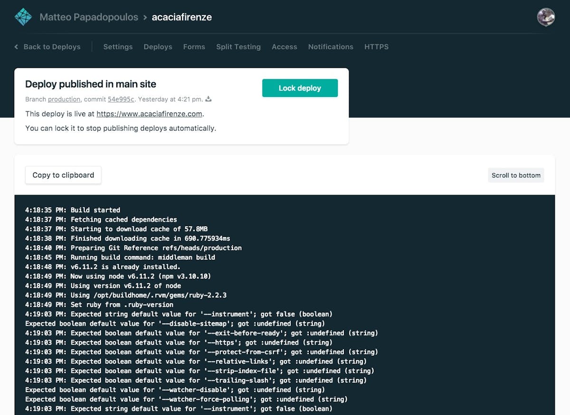570x415 pixels.
Task: Click log line mentioning '--https'
Action: [x=179, y=343]
